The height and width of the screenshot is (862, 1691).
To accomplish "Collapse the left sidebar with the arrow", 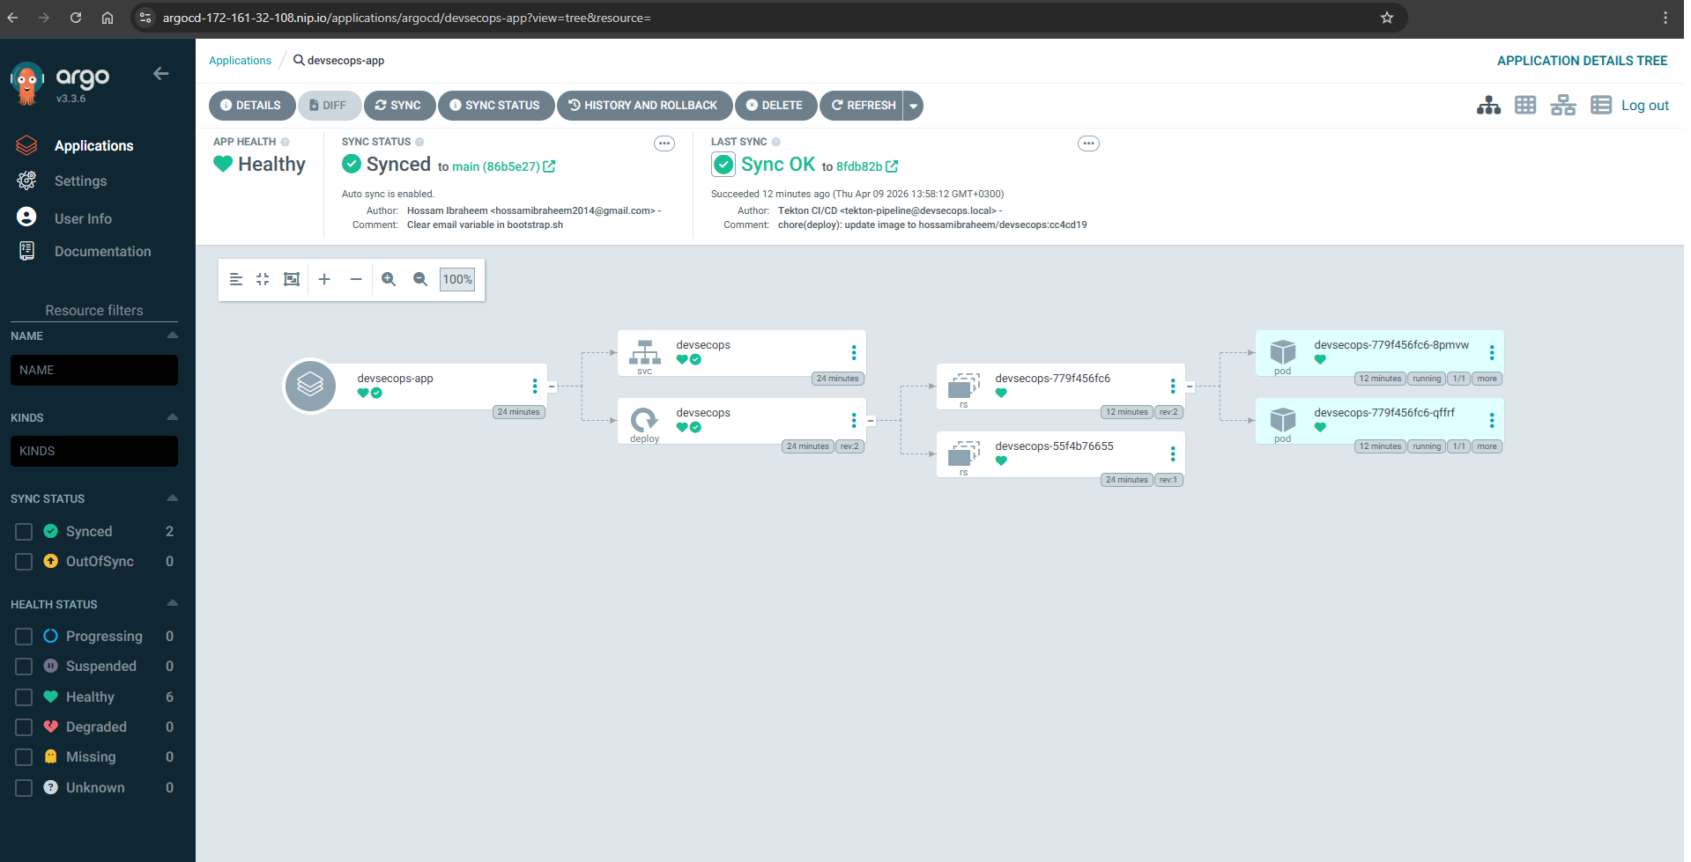I will tap(161, 74).
